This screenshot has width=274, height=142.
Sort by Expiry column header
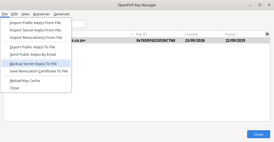(244, 34)
